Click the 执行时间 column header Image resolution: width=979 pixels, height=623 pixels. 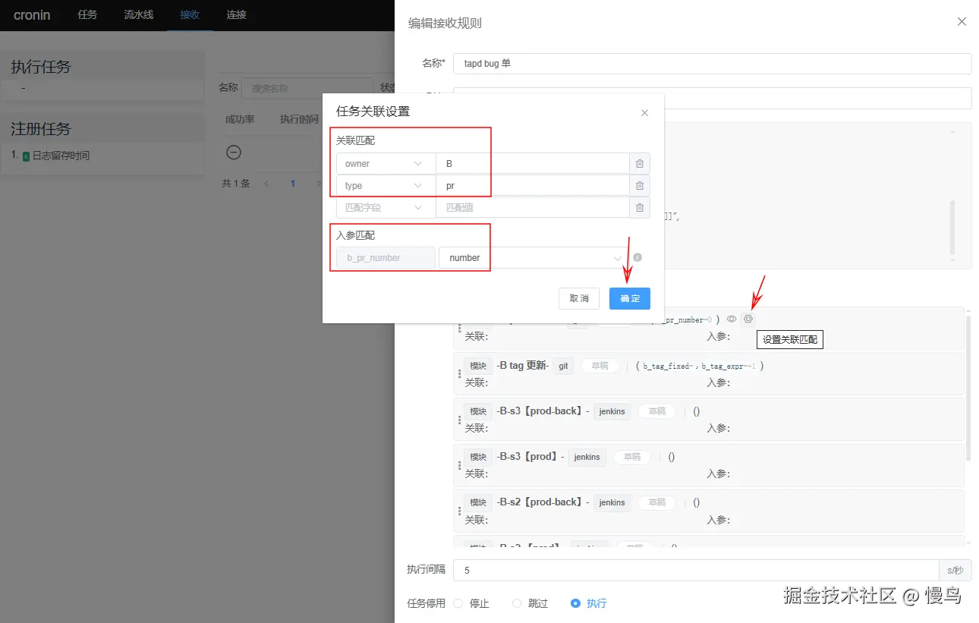point(299,119)
